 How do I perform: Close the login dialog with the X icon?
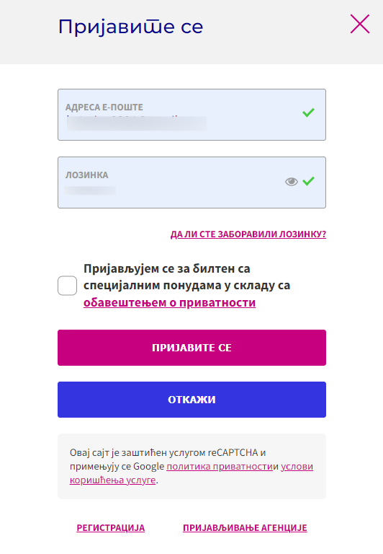coord(360,24)
